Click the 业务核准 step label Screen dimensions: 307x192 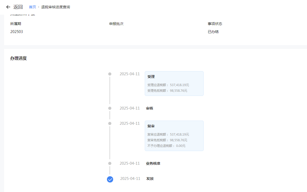153,163
